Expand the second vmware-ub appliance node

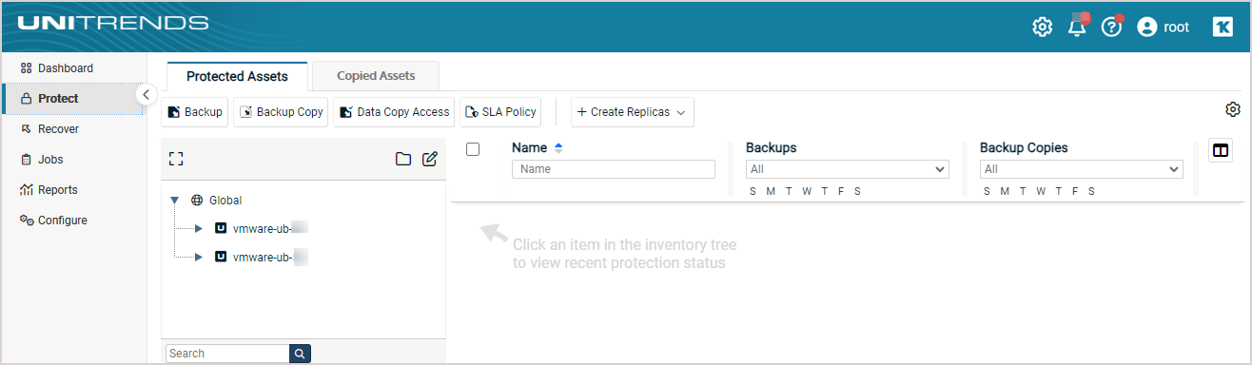198,258
